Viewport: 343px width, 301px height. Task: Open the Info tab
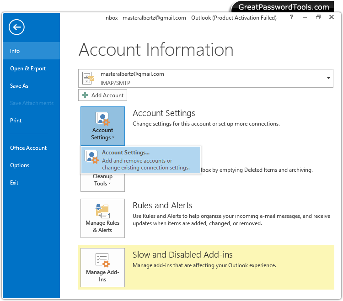[x=31, y=51]
